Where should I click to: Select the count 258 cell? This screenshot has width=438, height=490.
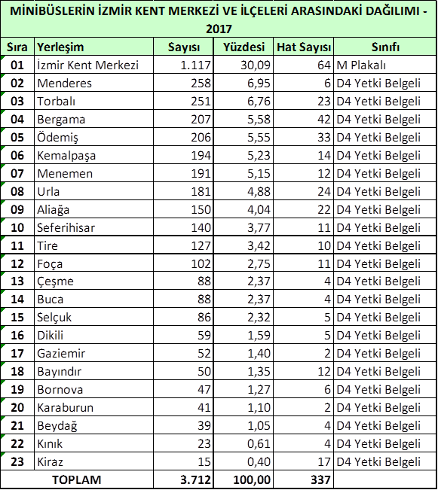tap(183, 83)
